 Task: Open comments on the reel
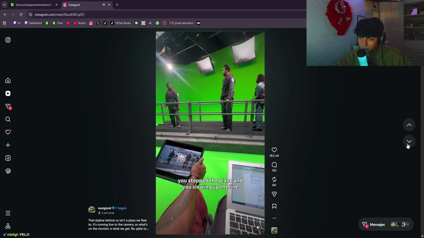click(274, 165)
